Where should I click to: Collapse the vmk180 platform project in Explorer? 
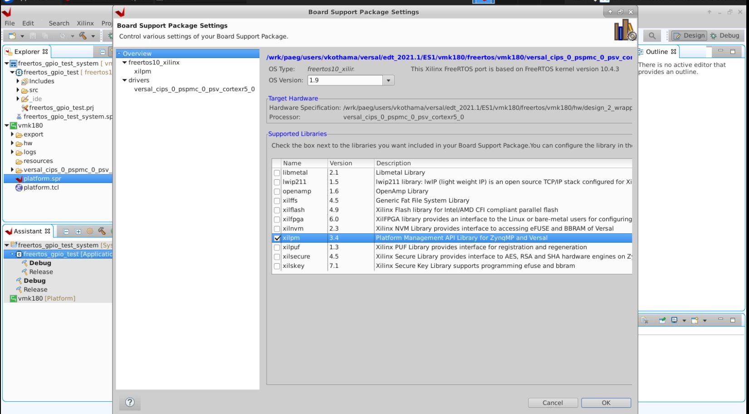coord(6,125)
